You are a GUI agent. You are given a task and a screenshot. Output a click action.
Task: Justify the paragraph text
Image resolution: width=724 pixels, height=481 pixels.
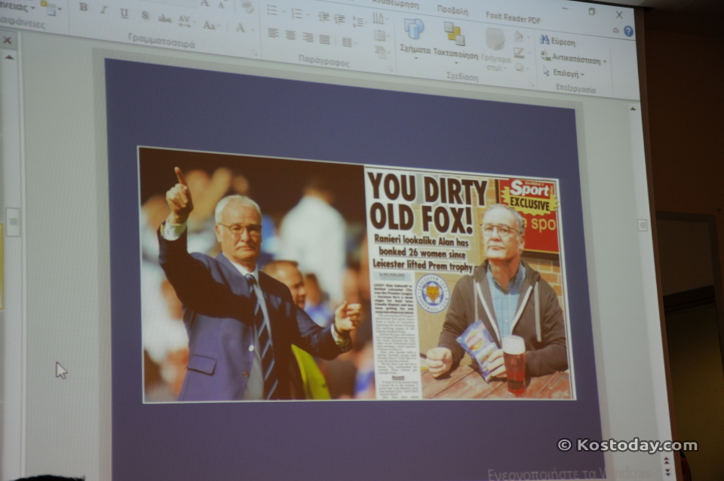[325, 40]
